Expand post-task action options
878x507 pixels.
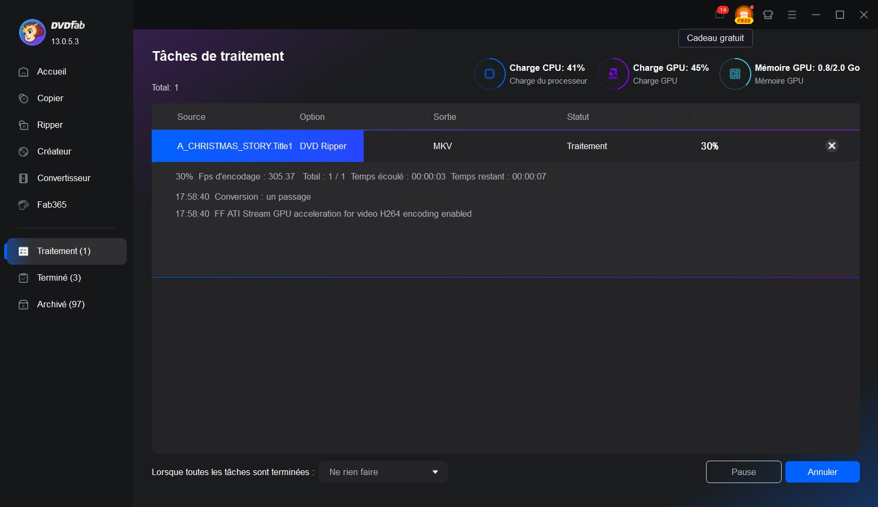click(x=434, y=472)
